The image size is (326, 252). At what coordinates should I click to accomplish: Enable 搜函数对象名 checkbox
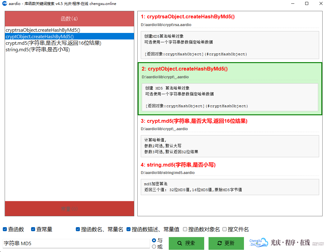point(185,229)
